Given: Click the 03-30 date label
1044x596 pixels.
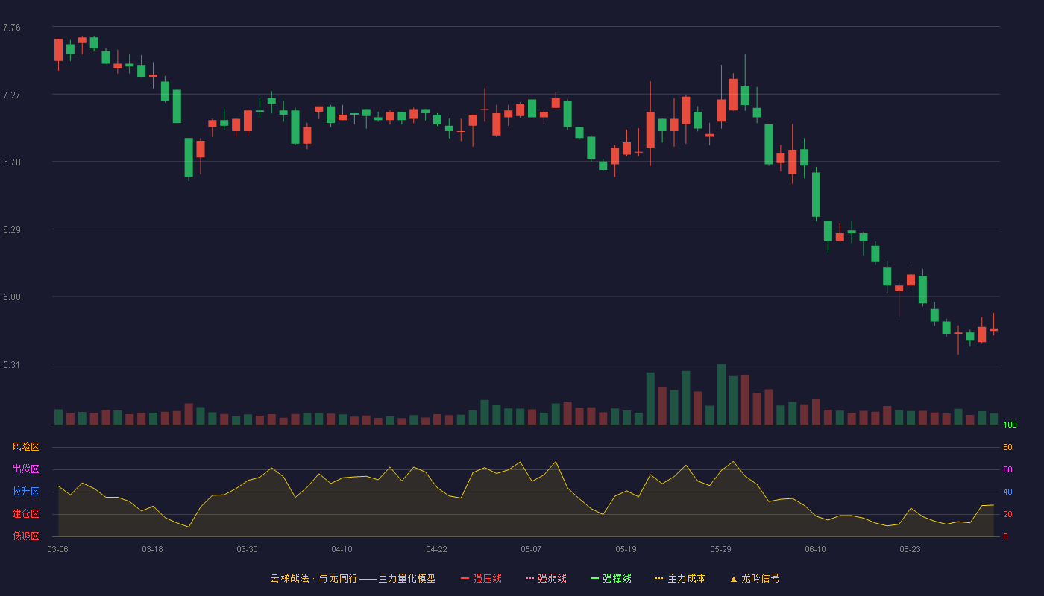Looking at the screenshot, I should [x=247, y=549].
